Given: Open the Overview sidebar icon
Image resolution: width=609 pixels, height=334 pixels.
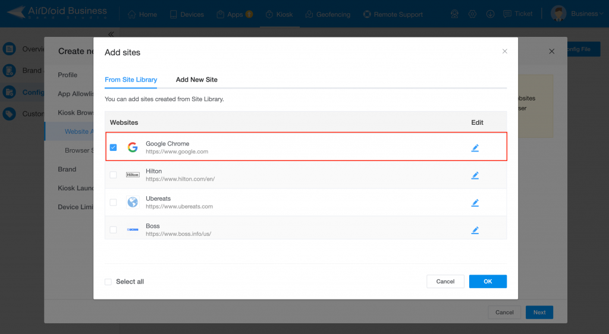Looking at the screenshot, I should [10, 49].
